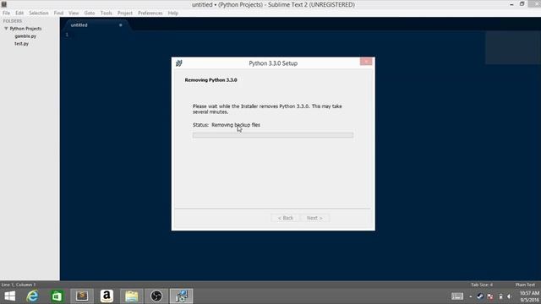Image resolution: width=541 pixels, height=304 pixels.
Task: Show hidden system tray icons
Action: (471, 296)
